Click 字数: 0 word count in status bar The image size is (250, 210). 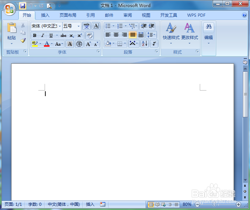point(35,204)
